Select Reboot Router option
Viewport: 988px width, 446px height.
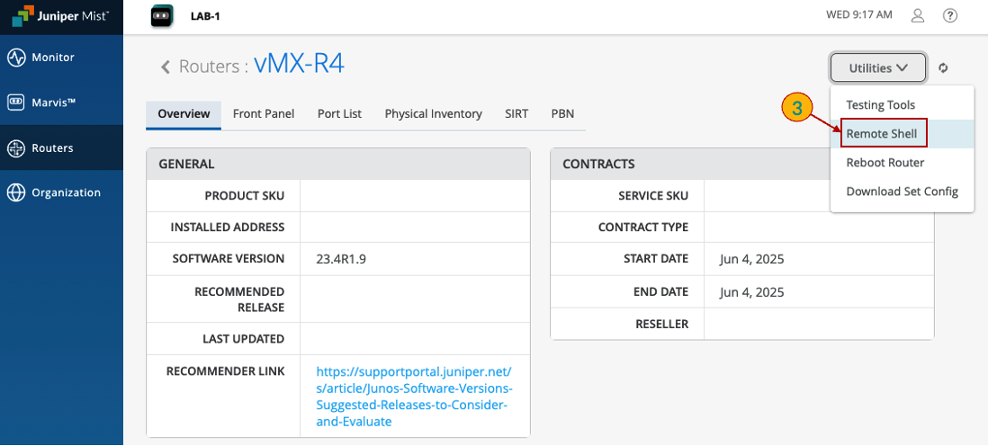click(885, 163)
